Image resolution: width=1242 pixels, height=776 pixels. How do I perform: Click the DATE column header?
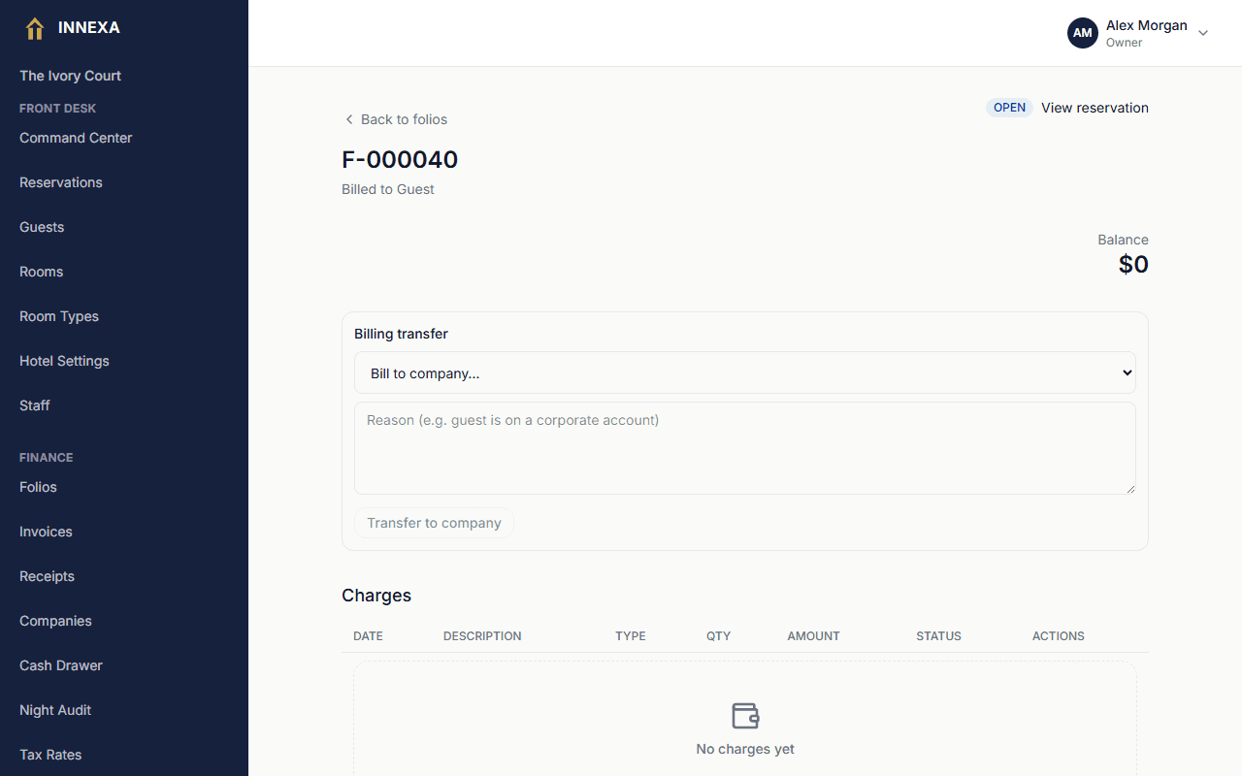tap(368, 636)
